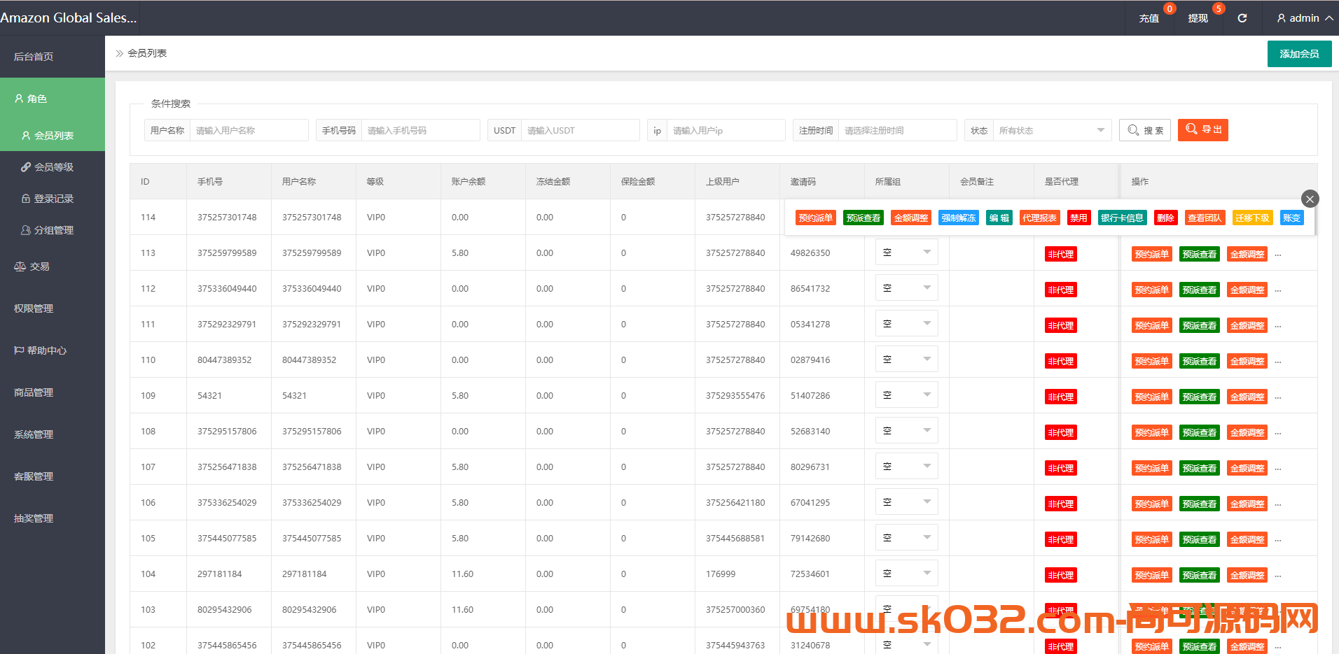Focus the USDT search input
Screen dimensions: 1339x654
(x=580, y=130)
